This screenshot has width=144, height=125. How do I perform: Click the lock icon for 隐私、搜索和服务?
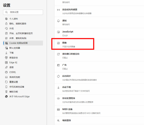[x=6, y=24]
